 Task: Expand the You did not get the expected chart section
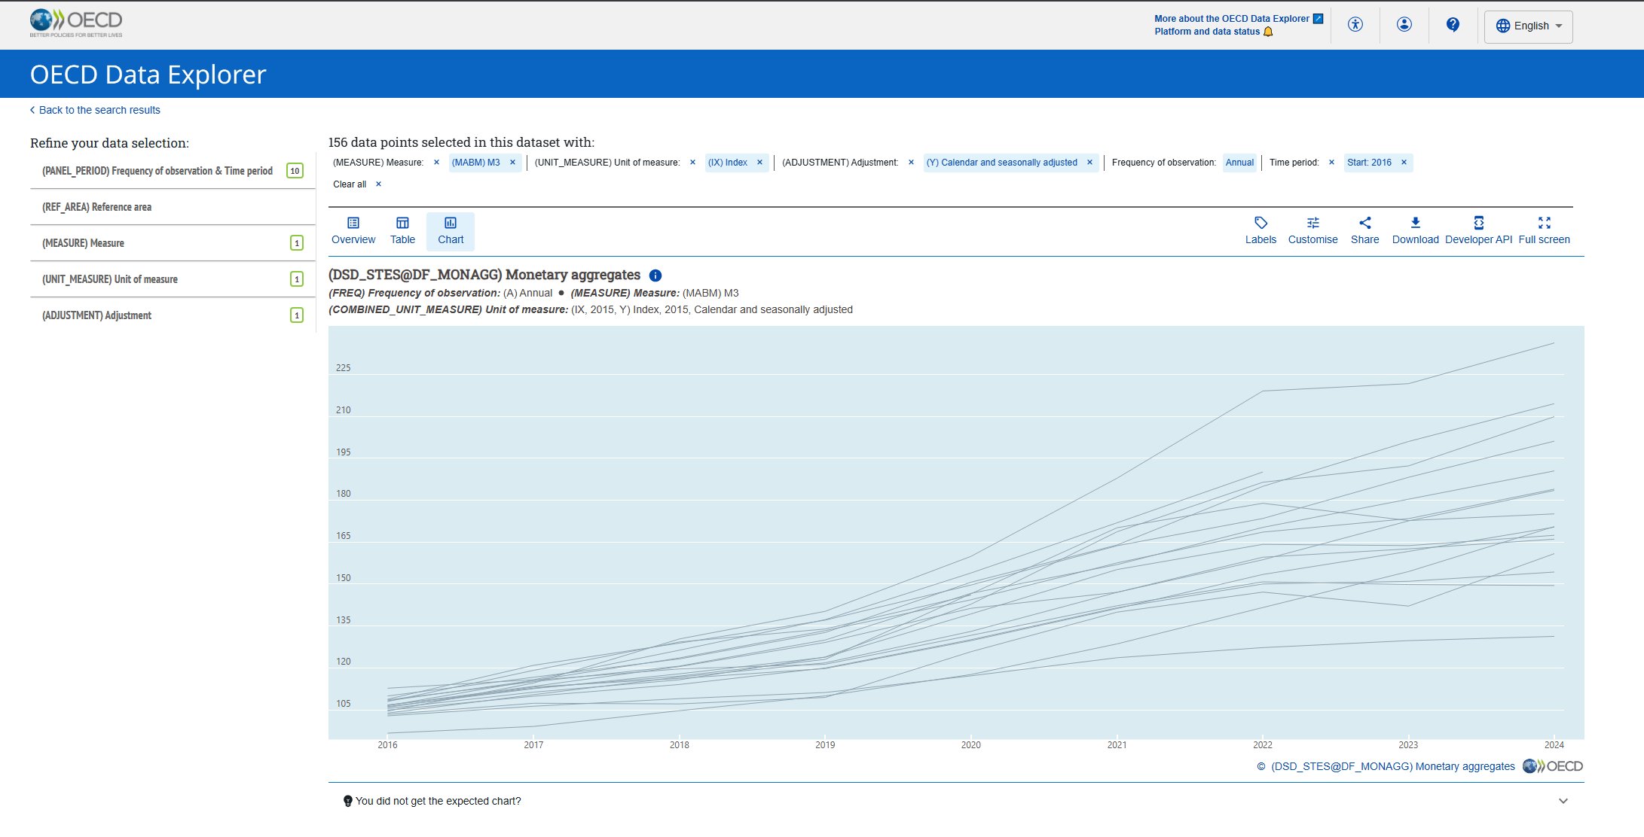pos(956,801)
